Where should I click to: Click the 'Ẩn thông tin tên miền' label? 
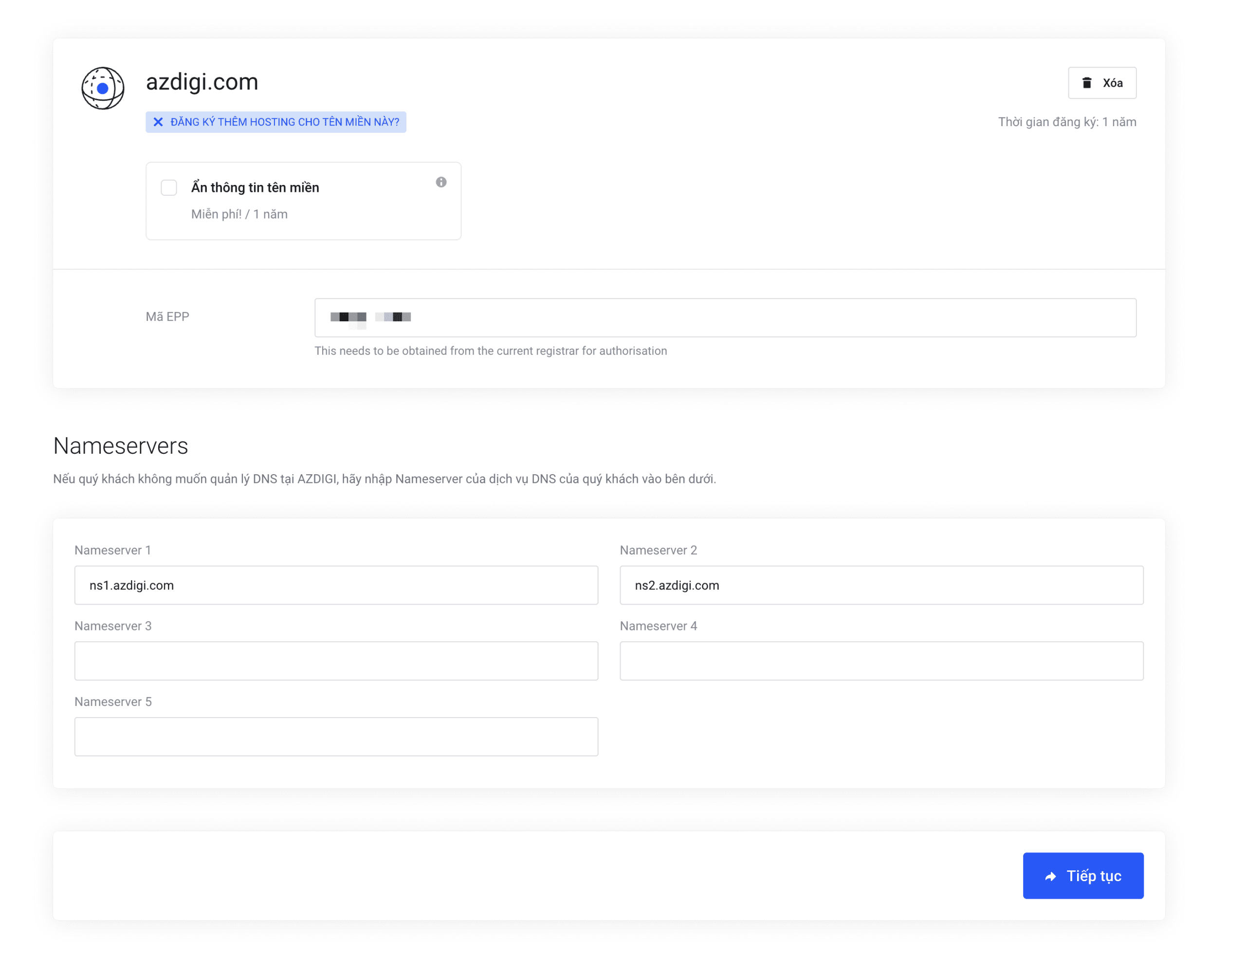[x=255, y=188]
